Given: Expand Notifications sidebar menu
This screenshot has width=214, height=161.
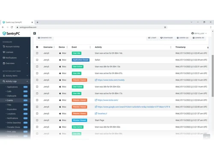Looking at the screenshot, I should click(15, 58).
